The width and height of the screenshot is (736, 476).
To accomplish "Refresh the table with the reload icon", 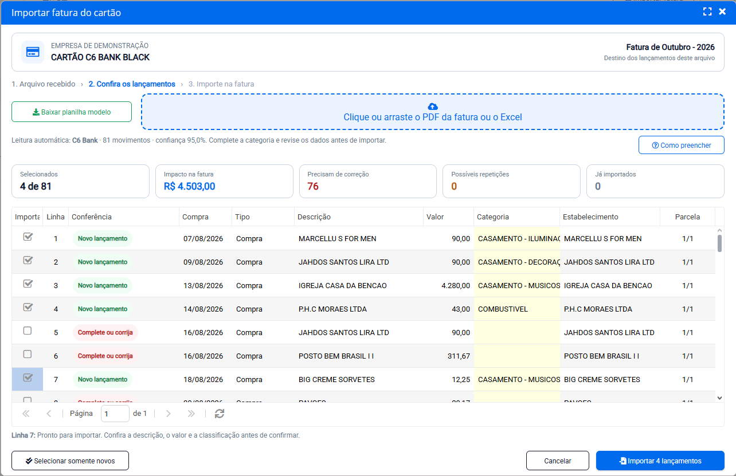I will 219,414.
